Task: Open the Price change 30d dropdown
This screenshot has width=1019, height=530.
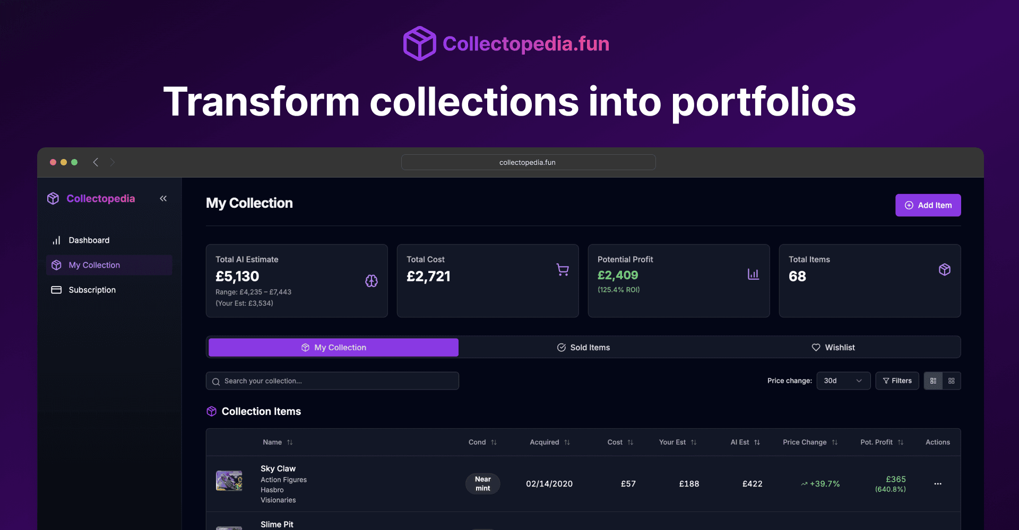Action: 843,381
